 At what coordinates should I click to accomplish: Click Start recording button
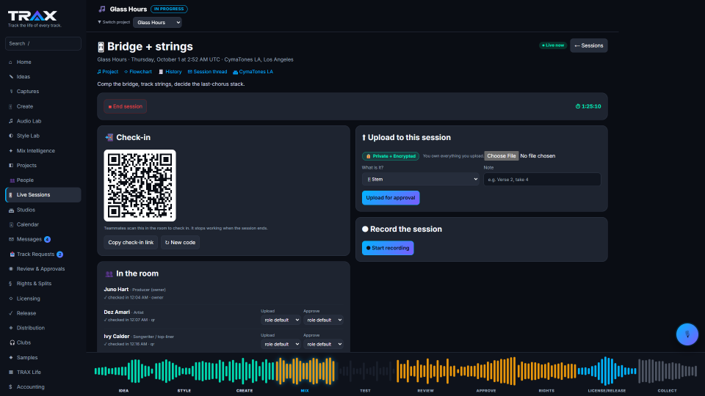[x=388, y=248]
